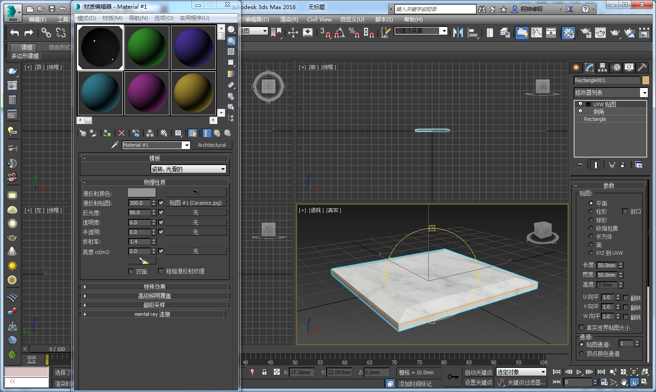Open the 导航(N) menu

138,18
